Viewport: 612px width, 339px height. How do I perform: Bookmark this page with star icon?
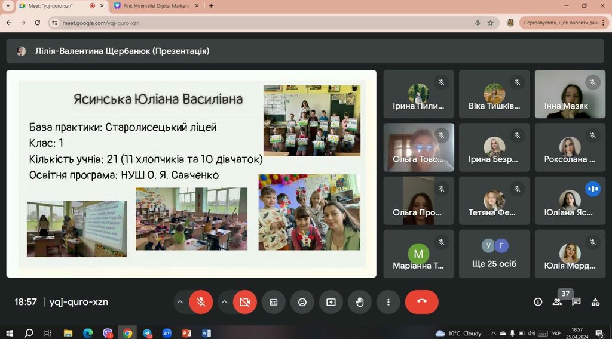[x=490, y=23]
